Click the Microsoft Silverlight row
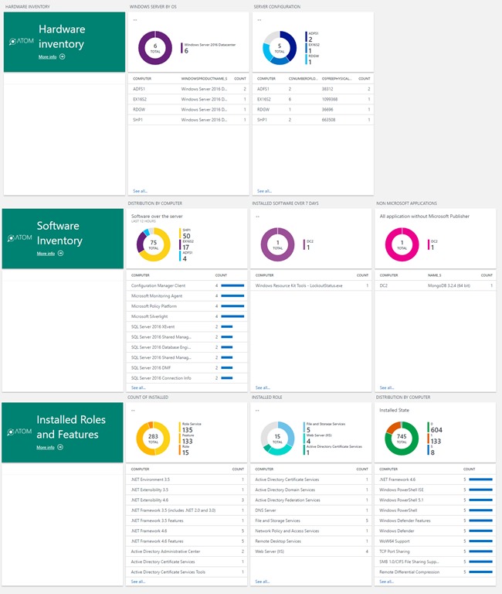Image resolution: width=502 pixels, height=594 pixels. click(187, 316)
